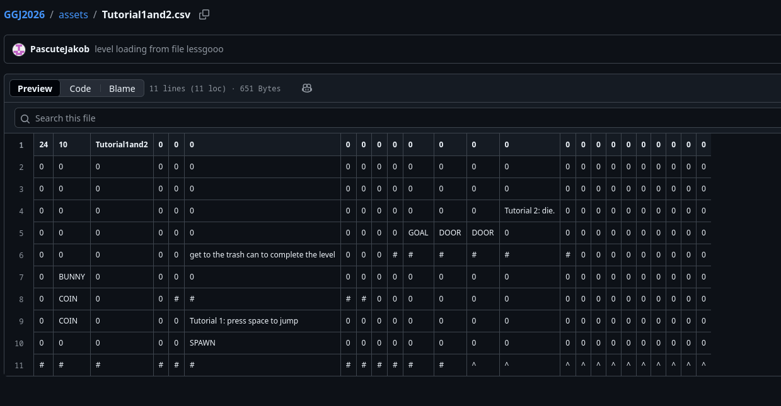
Task: Click the search magnifier icon
Action: coord(25,118)
